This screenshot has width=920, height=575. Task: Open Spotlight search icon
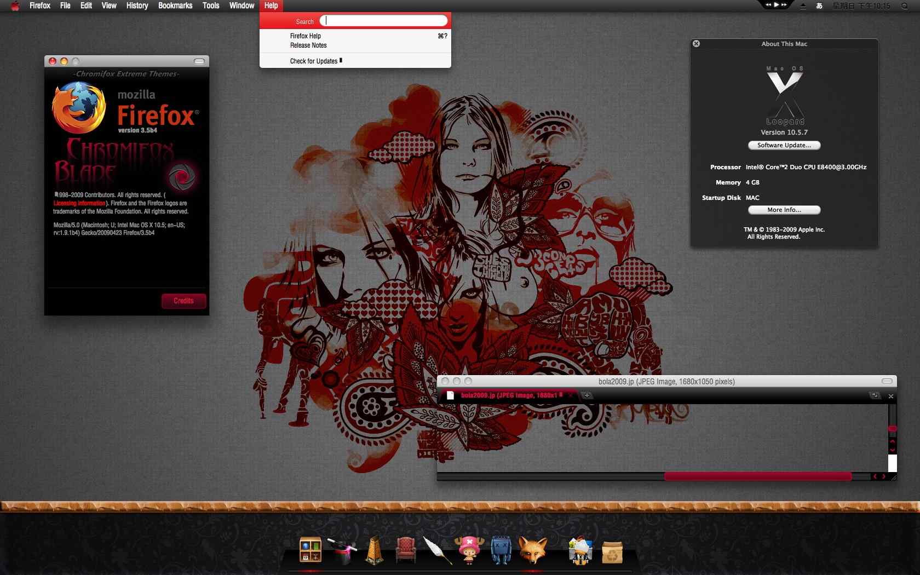click(x=905, y=6)
